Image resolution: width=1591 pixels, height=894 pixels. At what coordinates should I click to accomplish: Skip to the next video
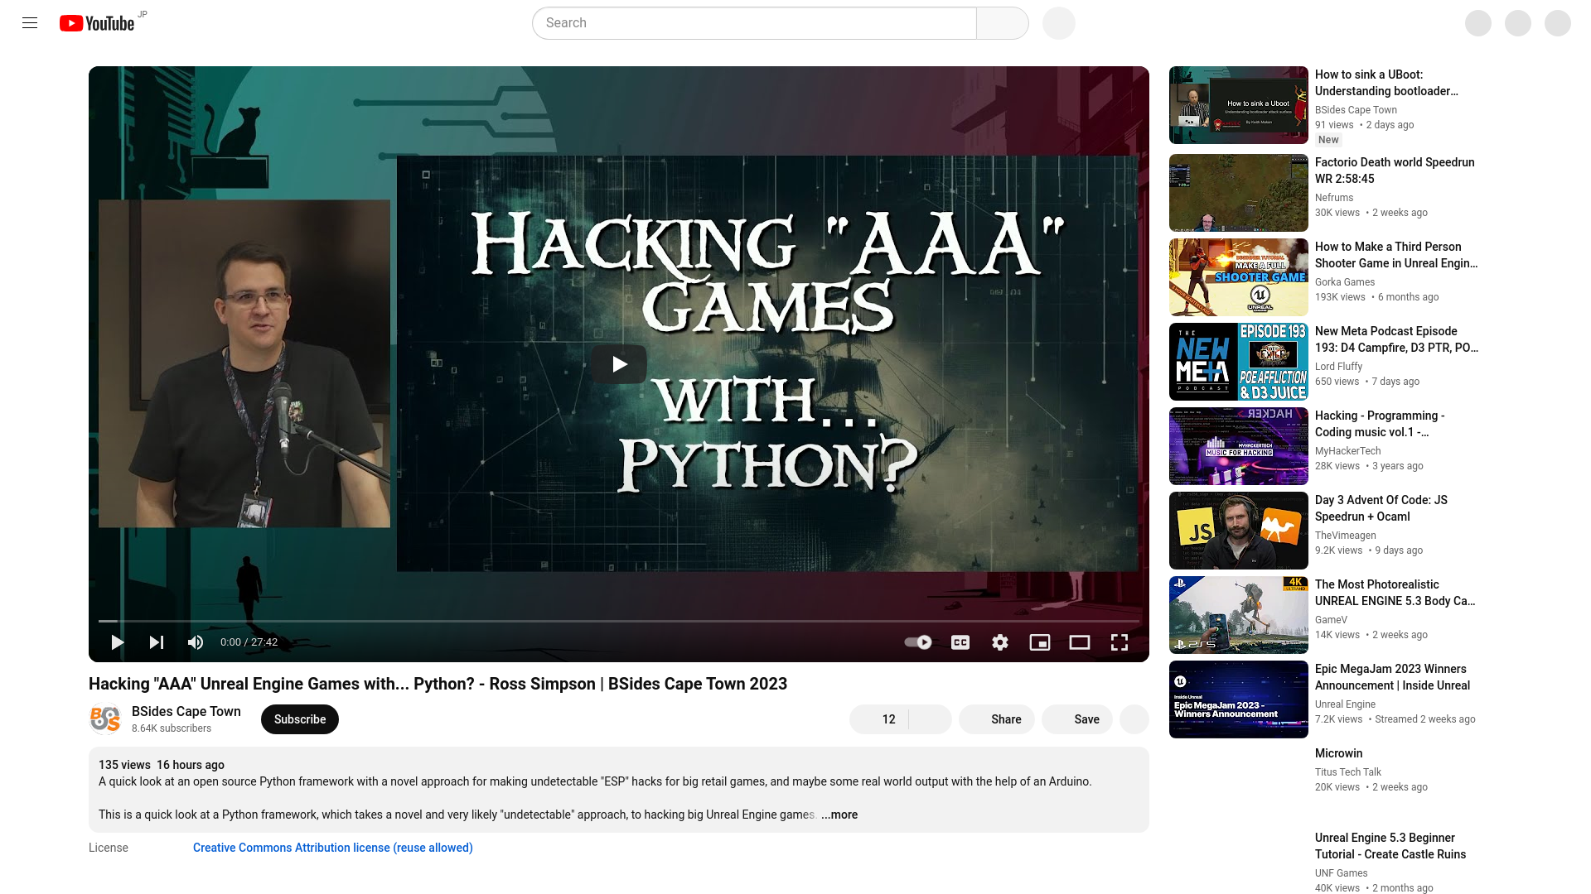click(157, 642)
